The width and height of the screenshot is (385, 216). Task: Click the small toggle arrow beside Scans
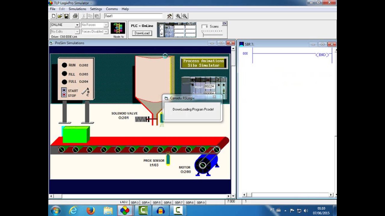pos(224,23)
